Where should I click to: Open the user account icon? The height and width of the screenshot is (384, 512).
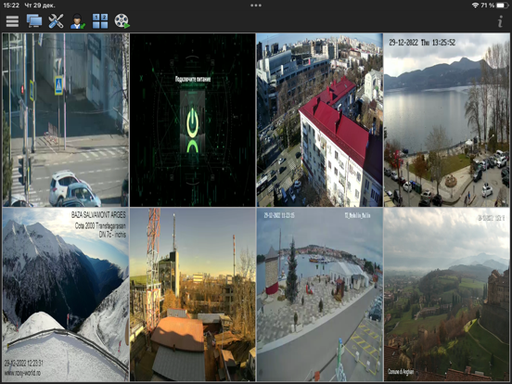click(x=78, y=21)
